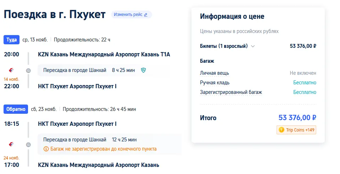Viewport: 340px width, 174px height.
Task: Click the gray layover marker on the return timeline
Action: point(28,145)
